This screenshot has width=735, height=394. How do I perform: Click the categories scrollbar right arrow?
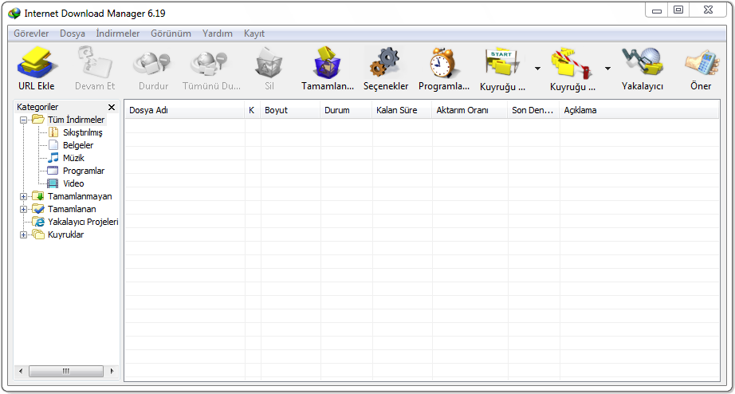point(112,371)
